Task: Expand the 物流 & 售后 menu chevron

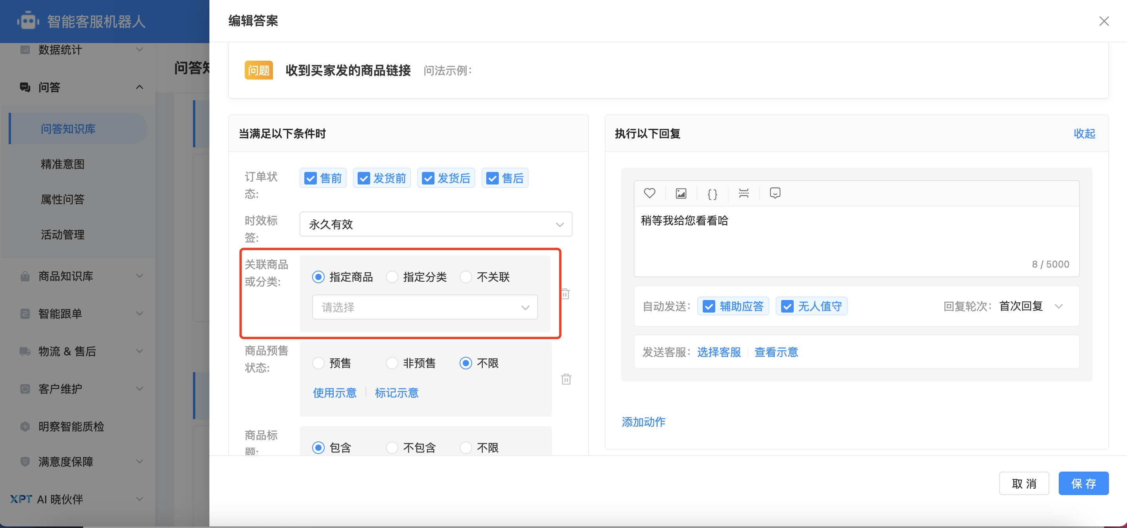Action: 140,351
